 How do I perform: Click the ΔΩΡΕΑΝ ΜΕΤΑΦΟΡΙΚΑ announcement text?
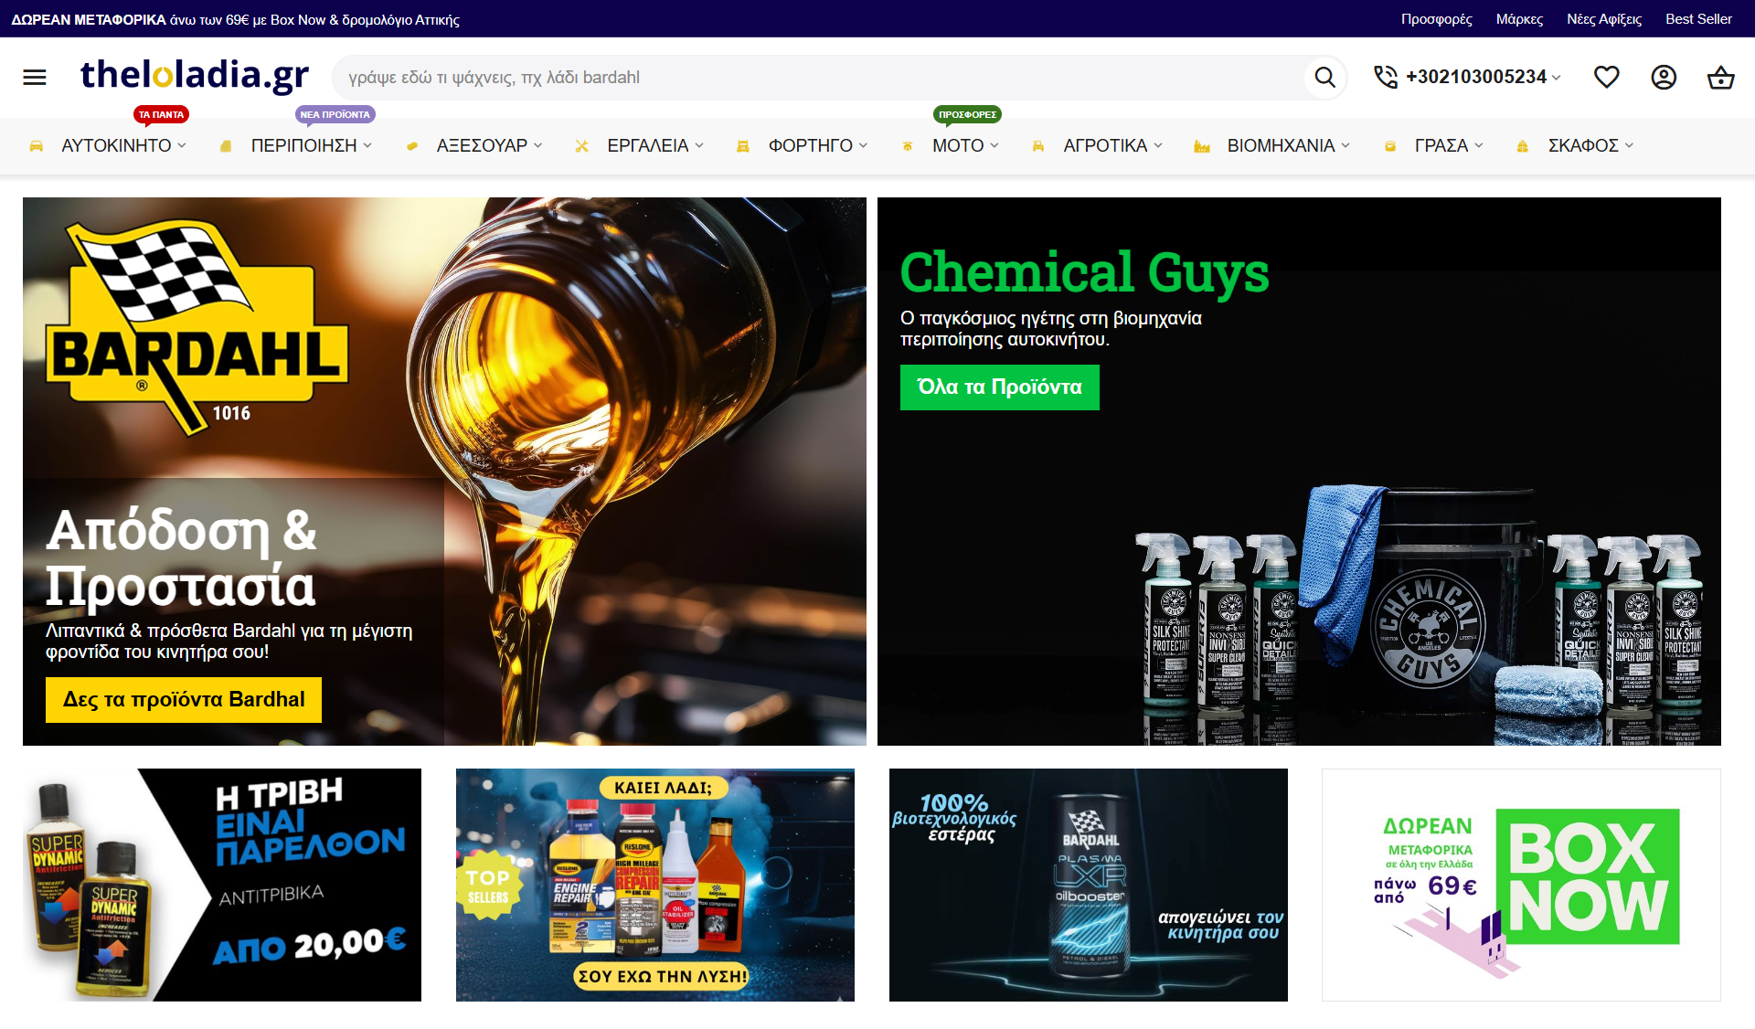click(x=236, y=19)
